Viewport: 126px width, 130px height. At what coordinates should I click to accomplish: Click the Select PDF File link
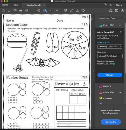pos(103,43)
